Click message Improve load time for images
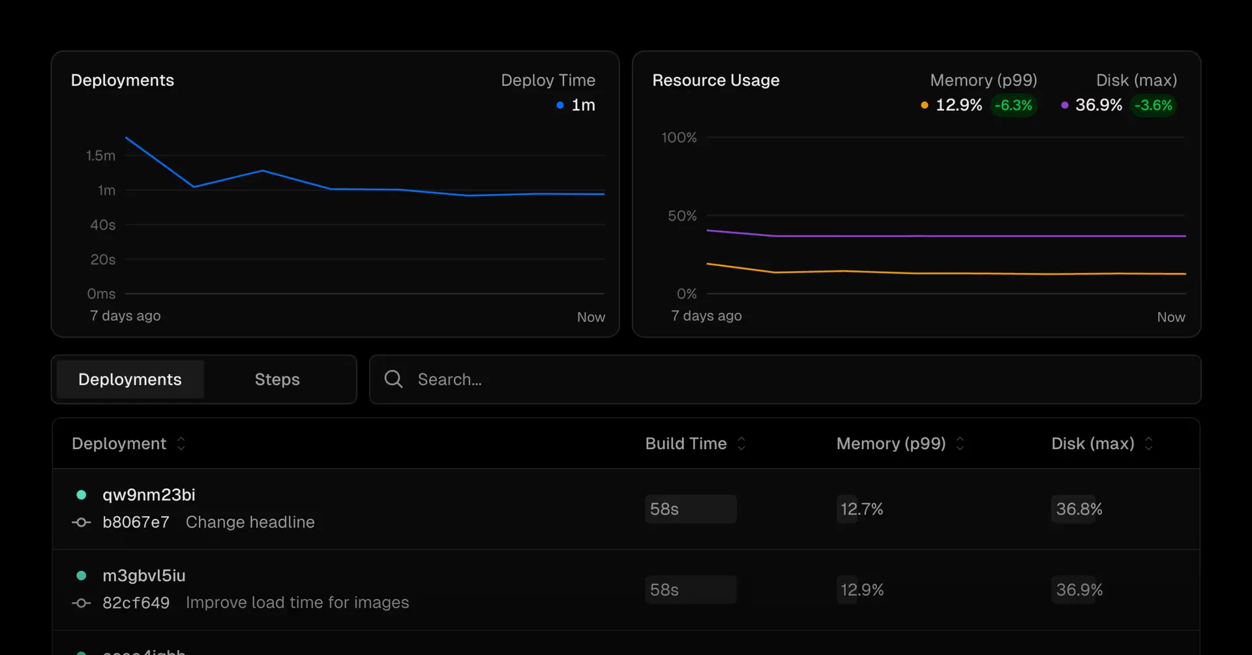Viewport: 1252px width, 655px height. 297,603
